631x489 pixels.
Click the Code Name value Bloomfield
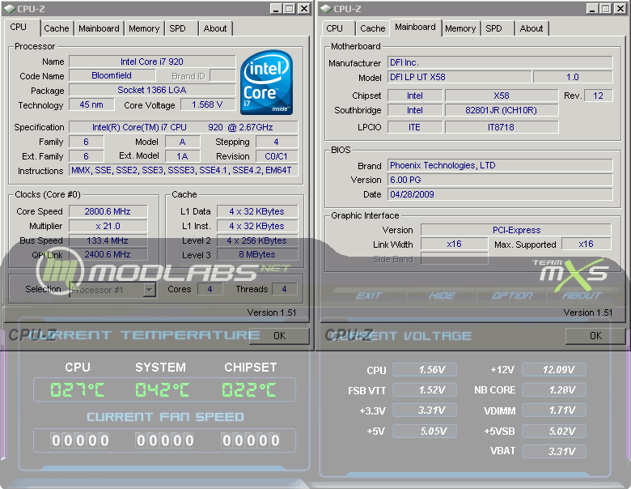click(112, 76)
